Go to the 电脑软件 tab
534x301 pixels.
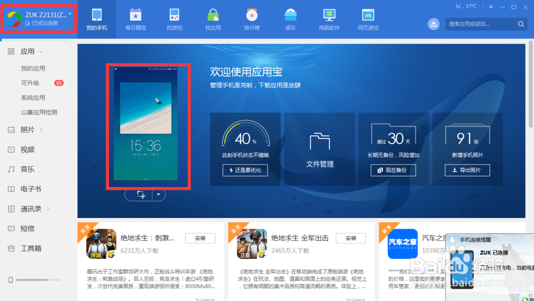coord(329,19)
